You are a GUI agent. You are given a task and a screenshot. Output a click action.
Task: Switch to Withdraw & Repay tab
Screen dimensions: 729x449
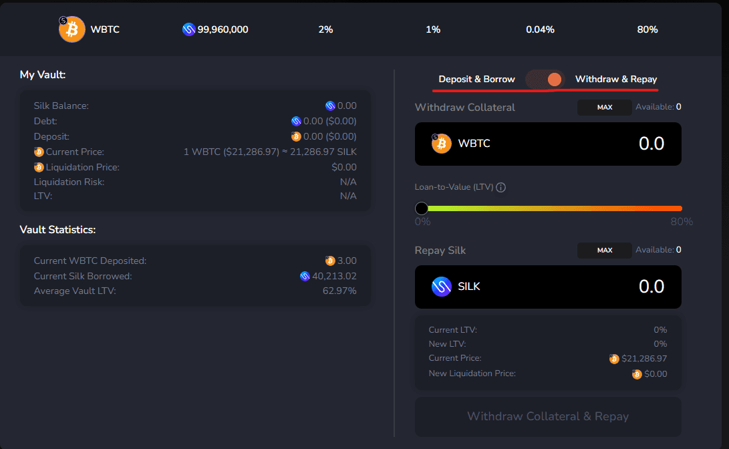[x=616, y=79]
